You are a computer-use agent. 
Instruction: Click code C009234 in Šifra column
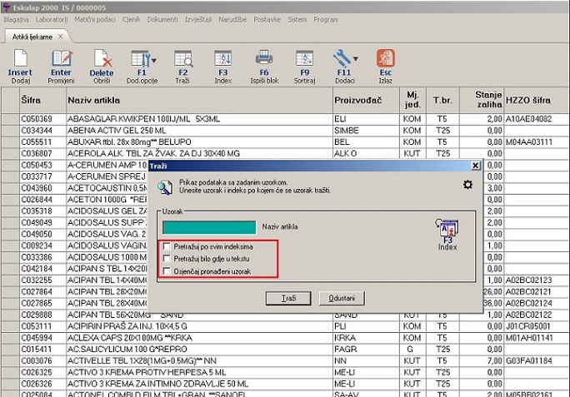37,246
